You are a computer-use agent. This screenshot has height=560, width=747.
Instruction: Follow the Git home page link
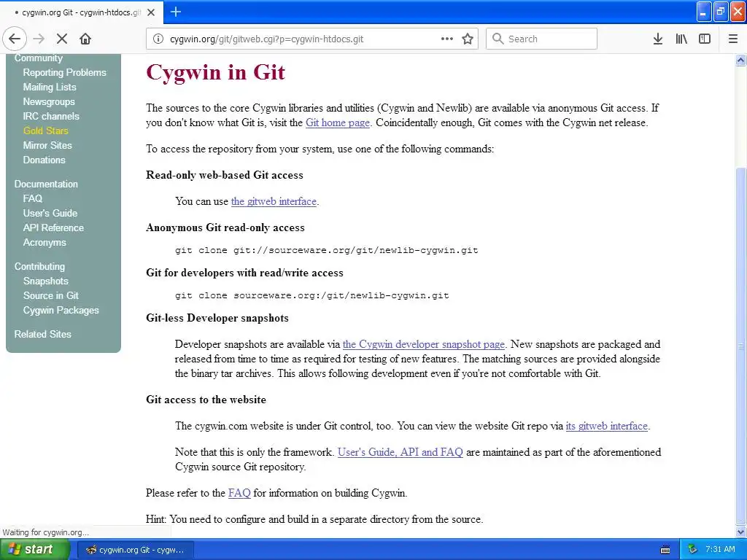pyautogui.click(x=337, y=122)
